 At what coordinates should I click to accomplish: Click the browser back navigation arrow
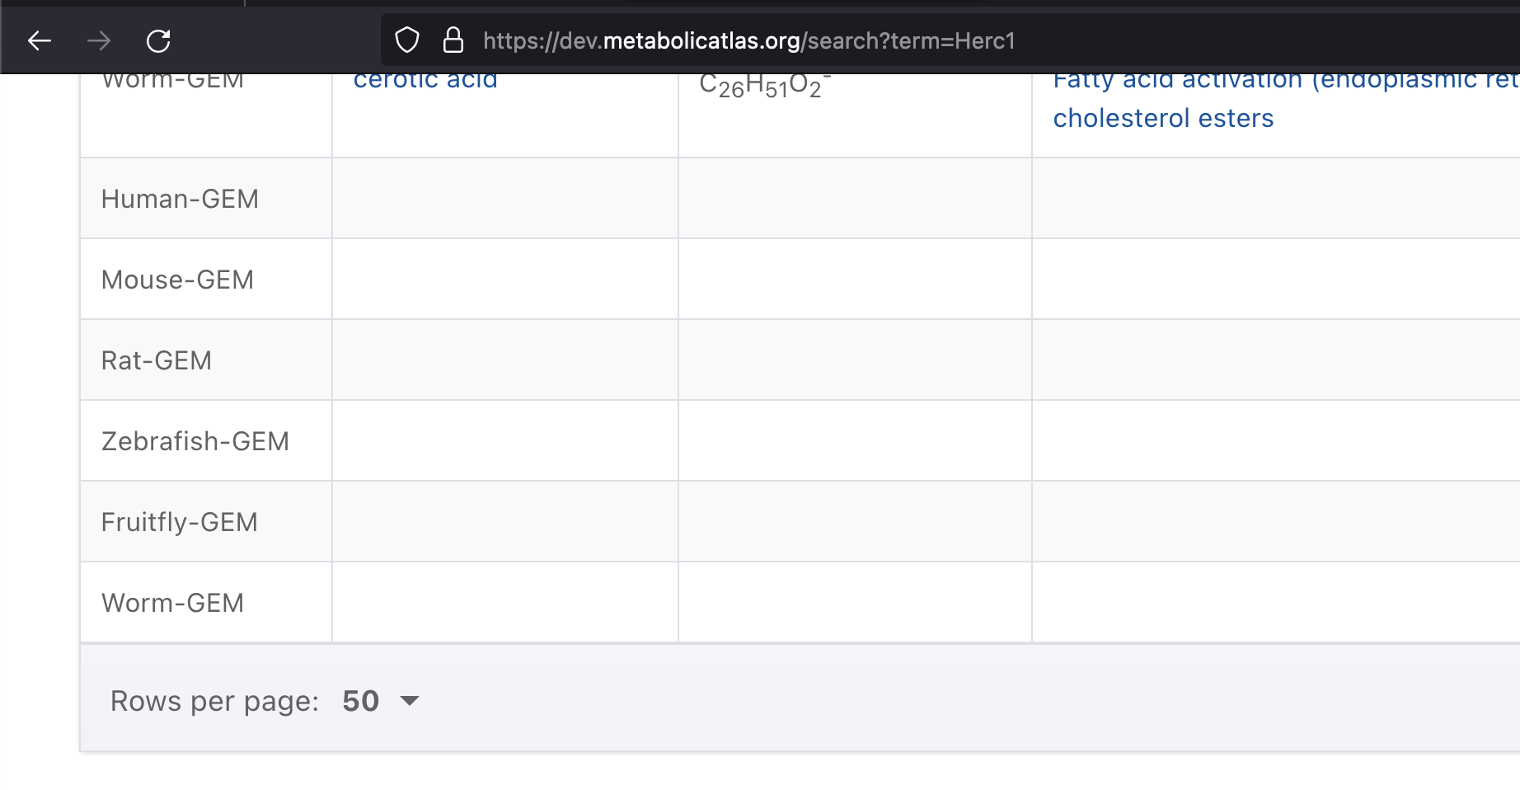click(x=39, y=40)
